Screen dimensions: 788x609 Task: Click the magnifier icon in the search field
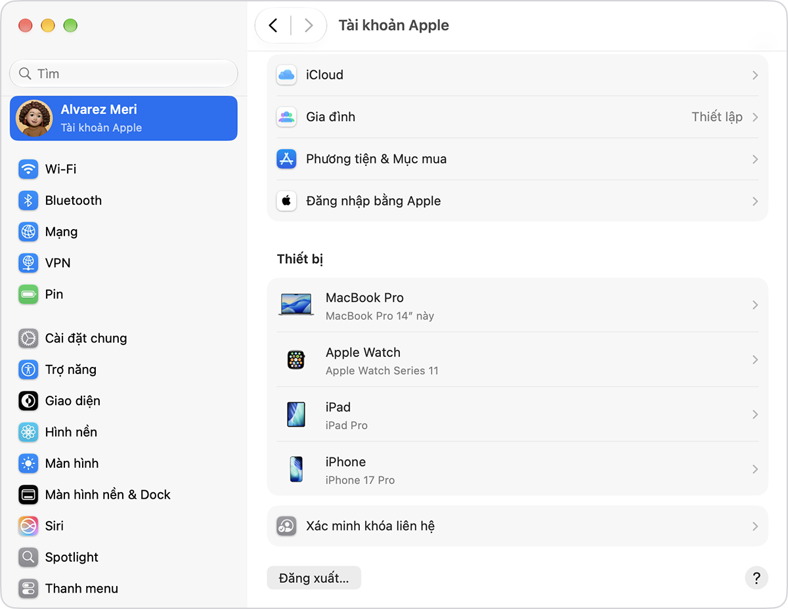click(26, 73)
